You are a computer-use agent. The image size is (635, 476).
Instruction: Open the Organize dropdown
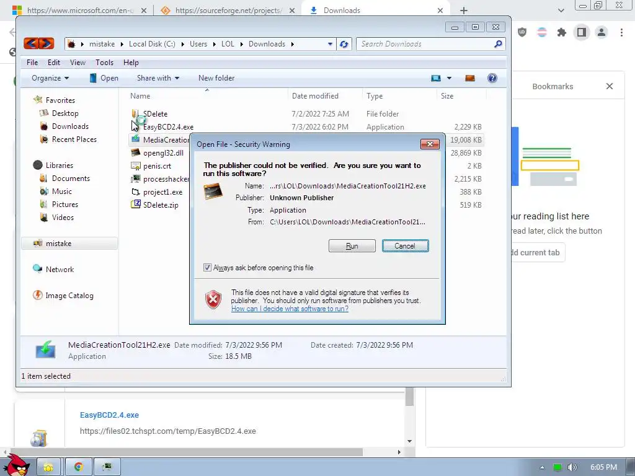click(50, 78)
